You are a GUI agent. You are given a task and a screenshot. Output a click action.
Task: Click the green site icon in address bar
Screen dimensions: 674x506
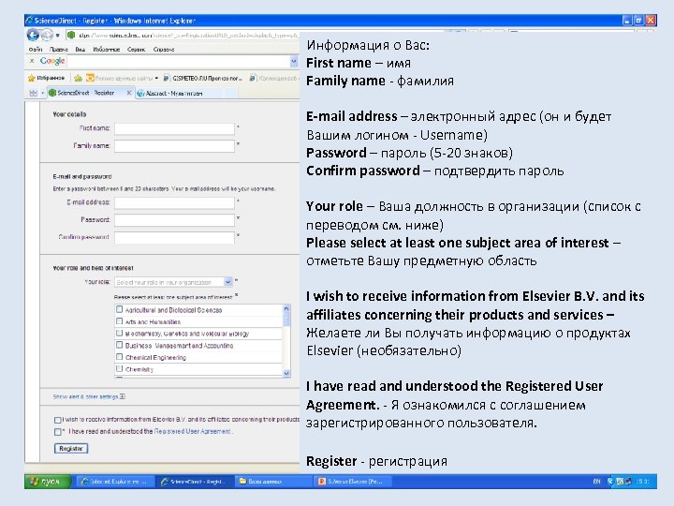[71, 36]
